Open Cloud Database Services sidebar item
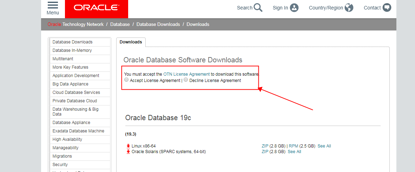The image size is (415, 172). [80, 92]
